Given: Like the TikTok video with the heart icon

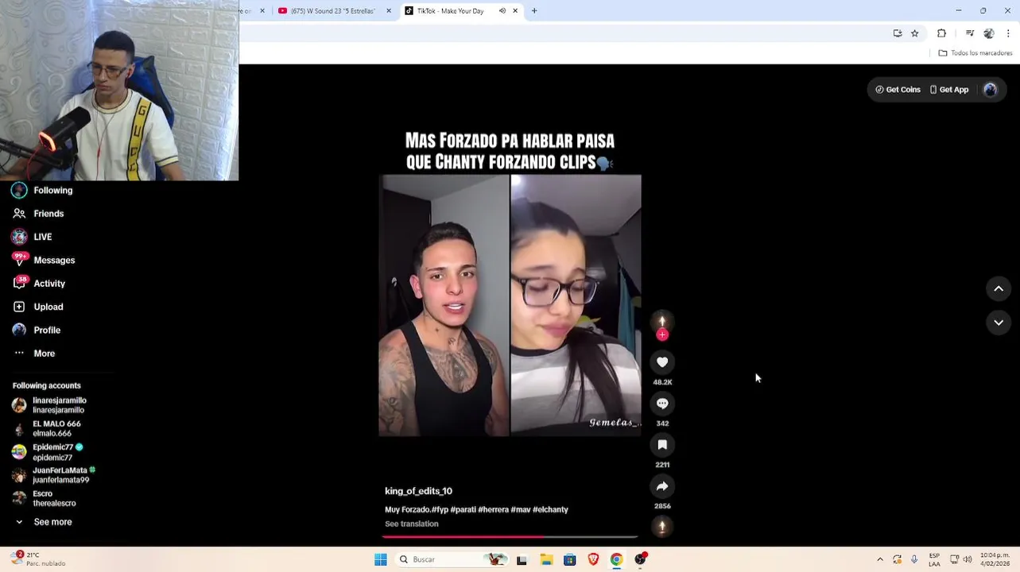Looking at the screenshot, I should 662,362.
